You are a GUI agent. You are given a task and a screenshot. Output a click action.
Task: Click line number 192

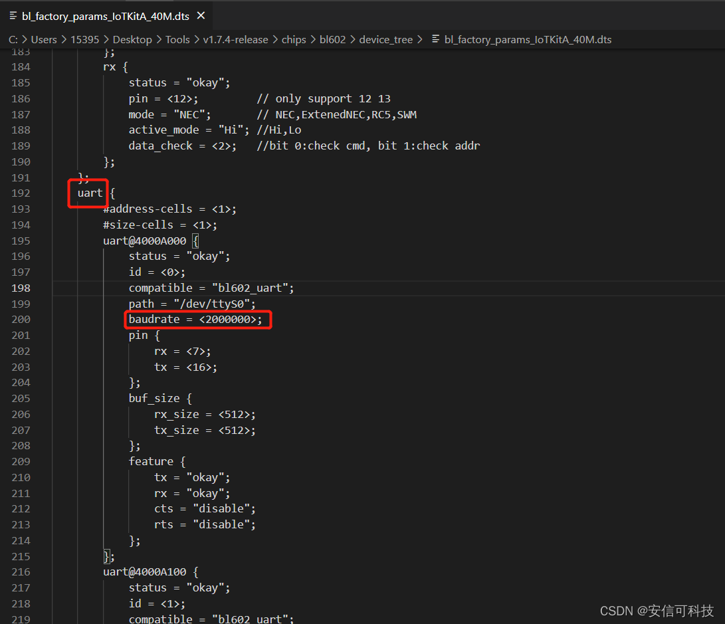pyautogui.click(x=21, y=193)
